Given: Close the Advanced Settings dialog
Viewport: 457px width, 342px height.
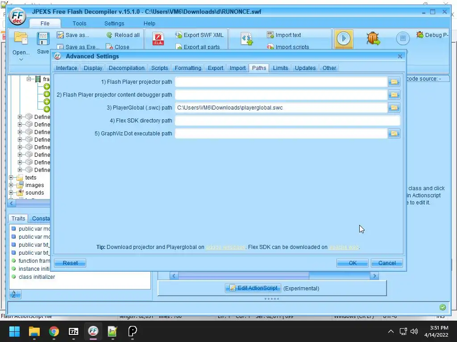Looking at the screenshot, I should (400, 57).
